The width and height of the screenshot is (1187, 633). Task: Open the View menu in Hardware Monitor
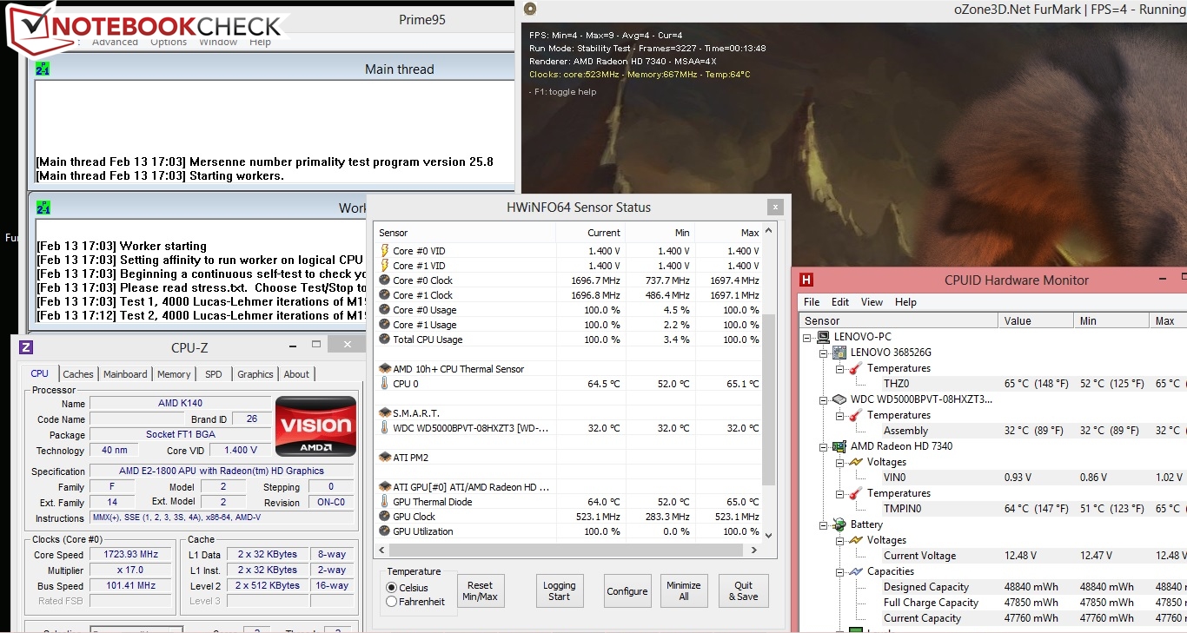click(872, 302)
